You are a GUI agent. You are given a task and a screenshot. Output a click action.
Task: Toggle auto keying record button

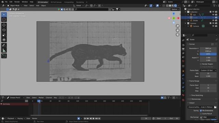79,119
